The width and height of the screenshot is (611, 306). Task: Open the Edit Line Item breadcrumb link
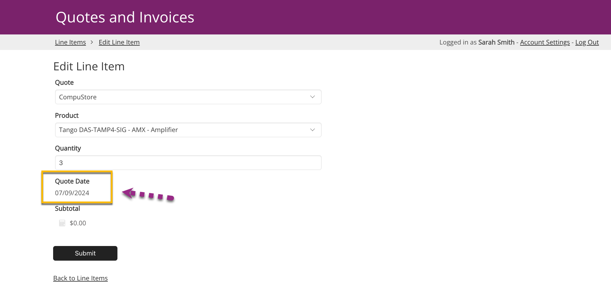pos(119,42)
